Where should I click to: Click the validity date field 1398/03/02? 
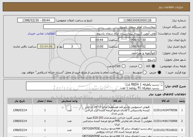(137, 47)
